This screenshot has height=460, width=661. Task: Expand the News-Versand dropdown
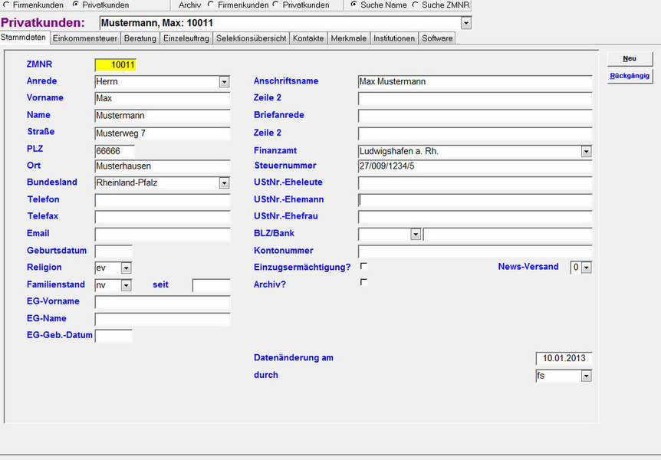click(587, 268)
